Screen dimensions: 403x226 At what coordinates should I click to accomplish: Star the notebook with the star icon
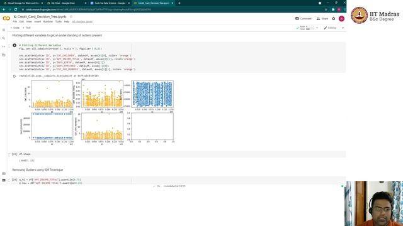pos(71,17)
